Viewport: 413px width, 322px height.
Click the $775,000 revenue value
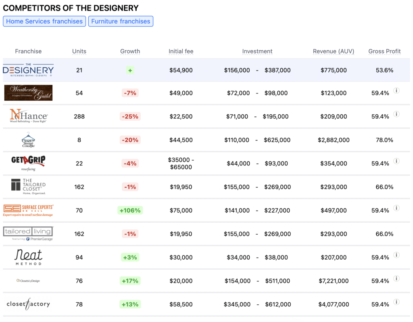334,70
